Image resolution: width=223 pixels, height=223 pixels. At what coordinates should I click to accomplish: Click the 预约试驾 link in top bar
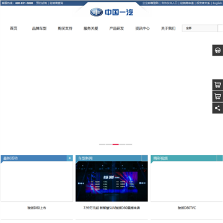tap(42, 3)
